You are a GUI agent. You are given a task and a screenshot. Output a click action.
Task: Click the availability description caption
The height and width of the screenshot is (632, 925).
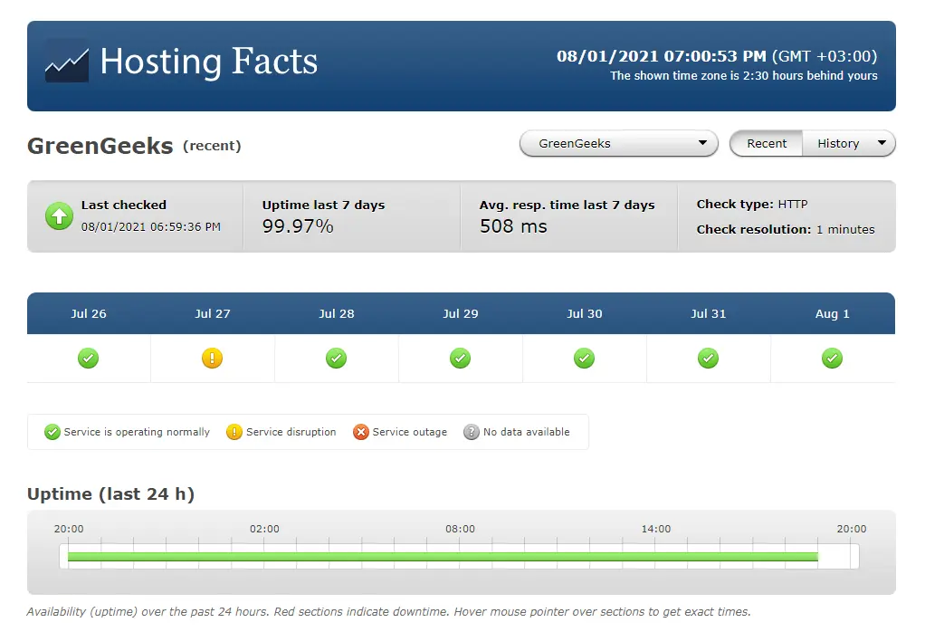389,612
